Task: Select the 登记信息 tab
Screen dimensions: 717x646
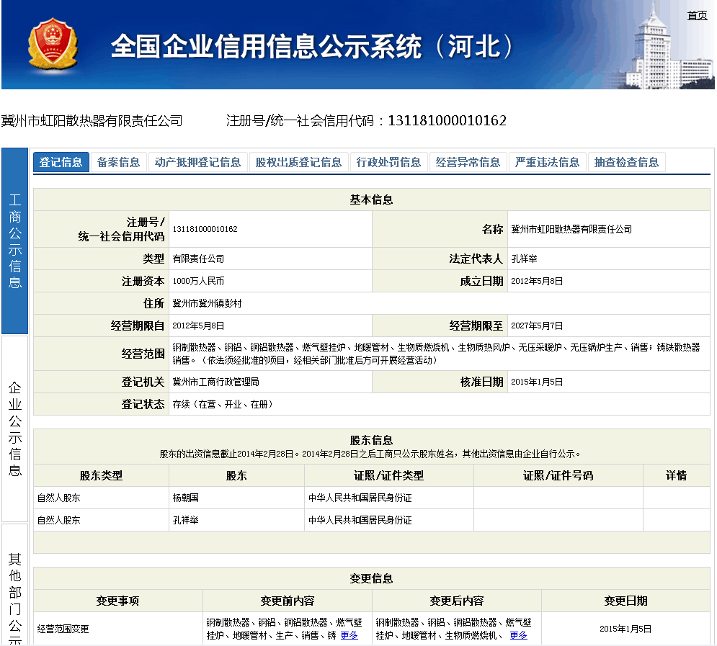Action: [x=61, y=162]
